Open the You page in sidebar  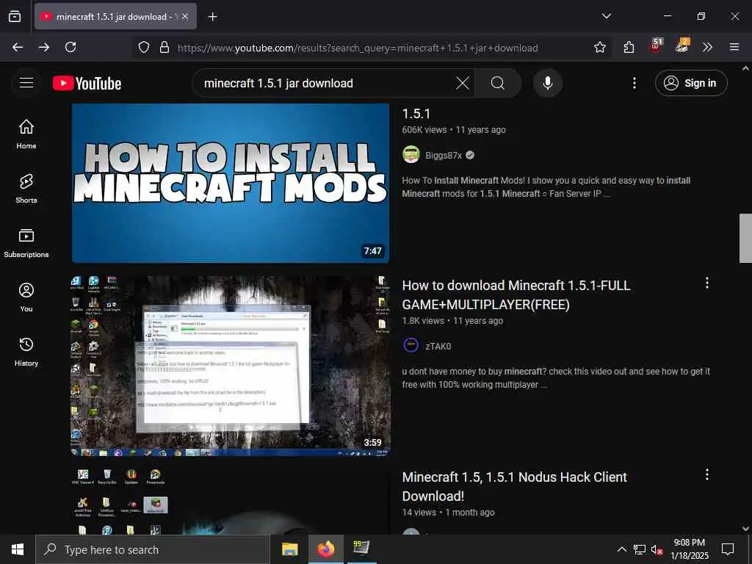[x=26, y=297]
